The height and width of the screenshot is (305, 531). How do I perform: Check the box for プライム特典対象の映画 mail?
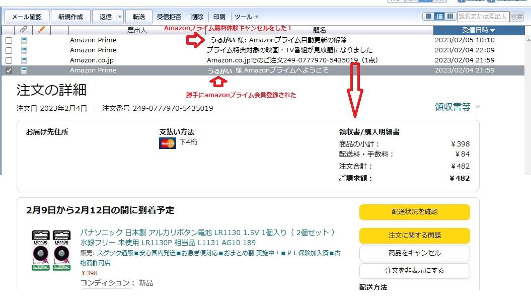pos(9,50)
